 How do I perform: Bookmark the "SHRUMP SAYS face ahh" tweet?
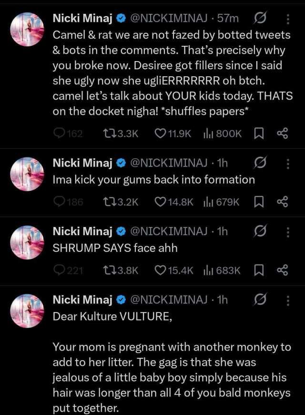[260, 270]
